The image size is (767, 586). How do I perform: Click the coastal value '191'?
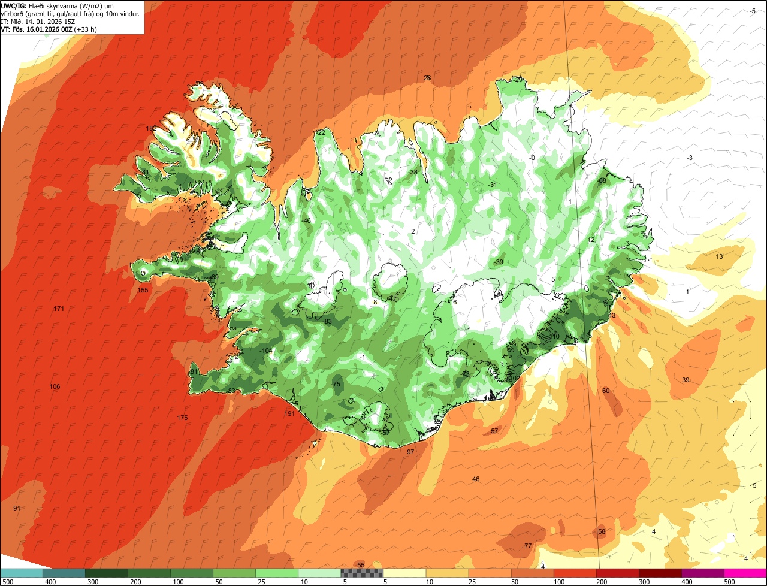[x=289, y=413]
